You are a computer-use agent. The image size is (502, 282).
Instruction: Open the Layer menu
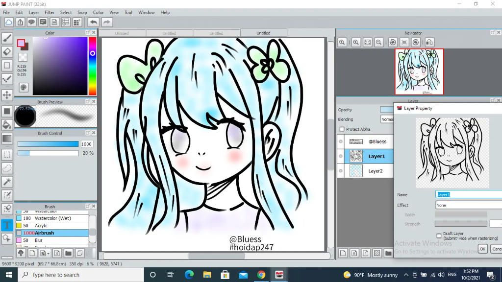coord(34,12)
